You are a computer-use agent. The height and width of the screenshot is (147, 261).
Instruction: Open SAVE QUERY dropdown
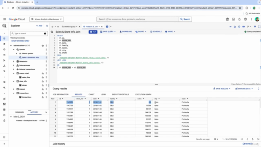point(108,32)
